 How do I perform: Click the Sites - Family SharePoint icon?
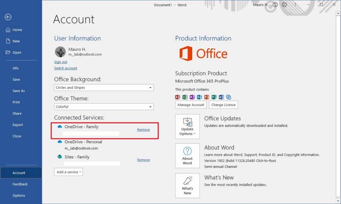click(60, 157)
